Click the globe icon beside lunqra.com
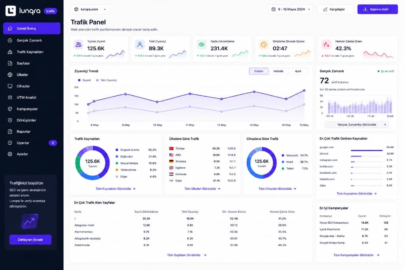The height and width of the screenshot is (270, 405). coord(76,10)
